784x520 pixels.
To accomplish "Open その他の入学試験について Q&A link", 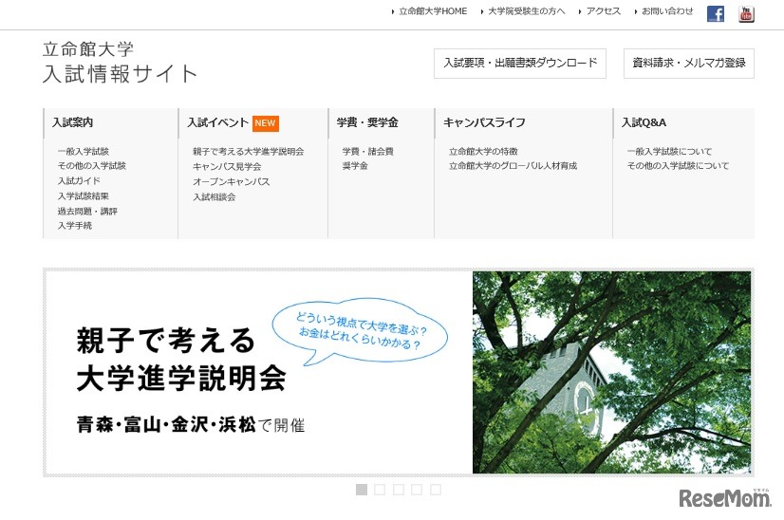I will 678,165.
